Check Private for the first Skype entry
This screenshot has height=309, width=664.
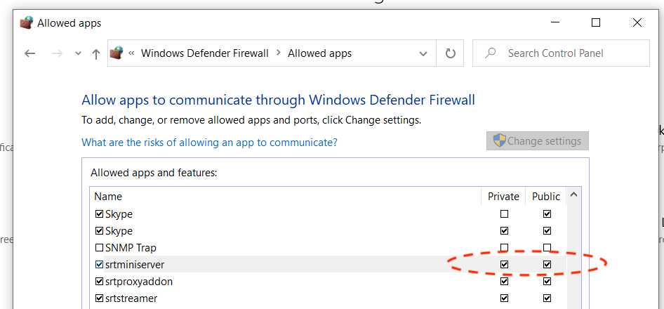(x=504, y=213)
